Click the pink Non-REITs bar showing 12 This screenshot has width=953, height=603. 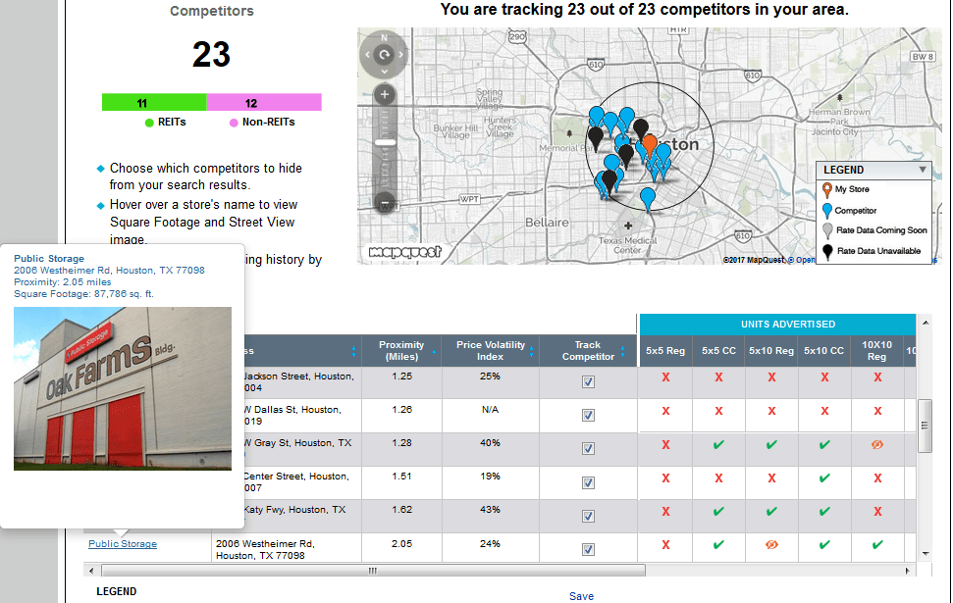(264, 103)
